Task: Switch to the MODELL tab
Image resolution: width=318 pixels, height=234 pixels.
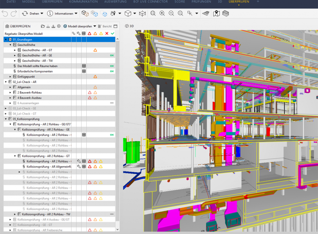Action: 29,2
